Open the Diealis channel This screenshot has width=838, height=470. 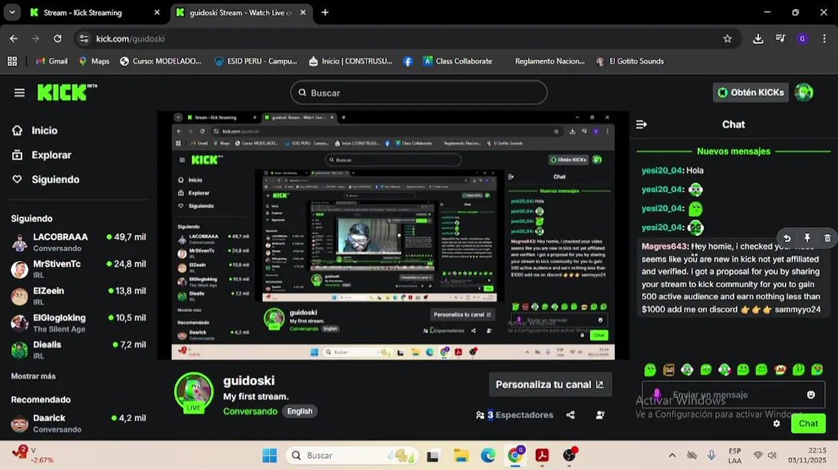[x=78, y=349]
